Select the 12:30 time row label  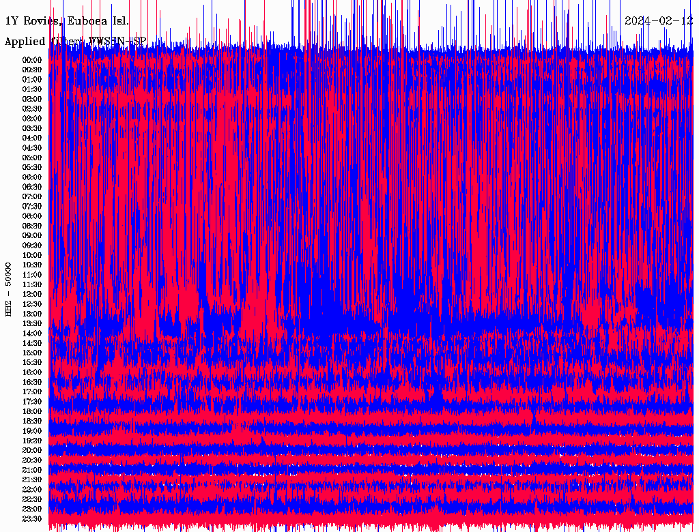point(32,304)
